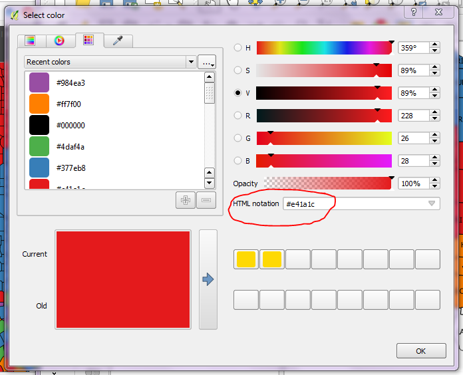Open the ellipsis menu beside Recent colors
This screenshot has height=375, width=463.
pos(208,62)
